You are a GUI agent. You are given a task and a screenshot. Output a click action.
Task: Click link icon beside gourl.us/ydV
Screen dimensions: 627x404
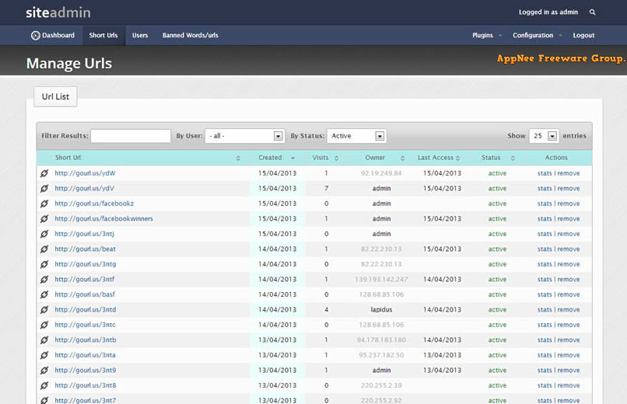pos(44,189)
